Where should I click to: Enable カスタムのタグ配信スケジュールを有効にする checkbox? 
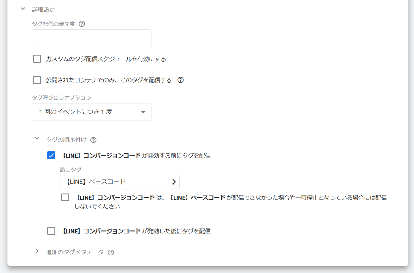tap(37, 59)
